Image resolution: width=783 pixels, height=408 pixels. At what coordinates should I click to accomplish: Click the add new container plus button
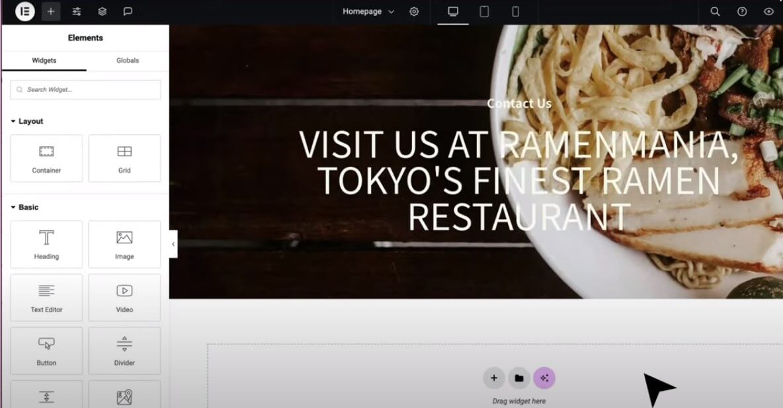pyautogui.click(x=494, y=378)
